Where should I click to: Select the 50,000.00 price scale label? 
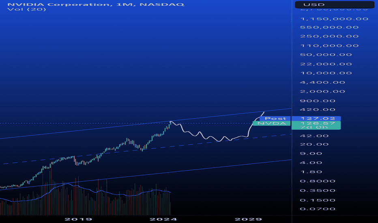[x=326, y=55]
